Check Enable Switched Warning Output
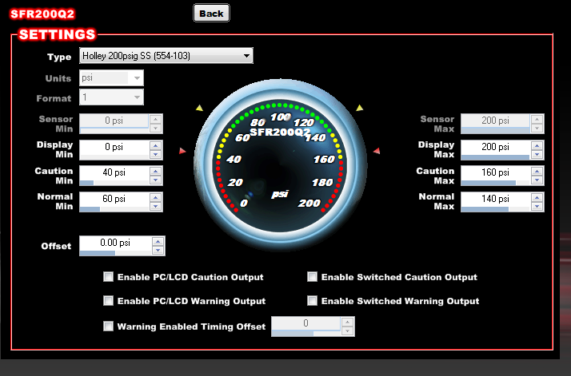 [x=312, y=301]
